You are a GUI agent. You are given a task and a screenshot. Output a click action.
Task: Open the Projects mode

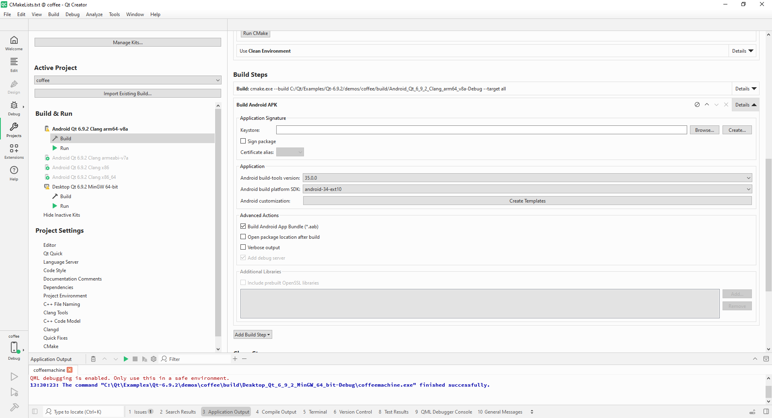pyautogui.click(x=14, y=130)
